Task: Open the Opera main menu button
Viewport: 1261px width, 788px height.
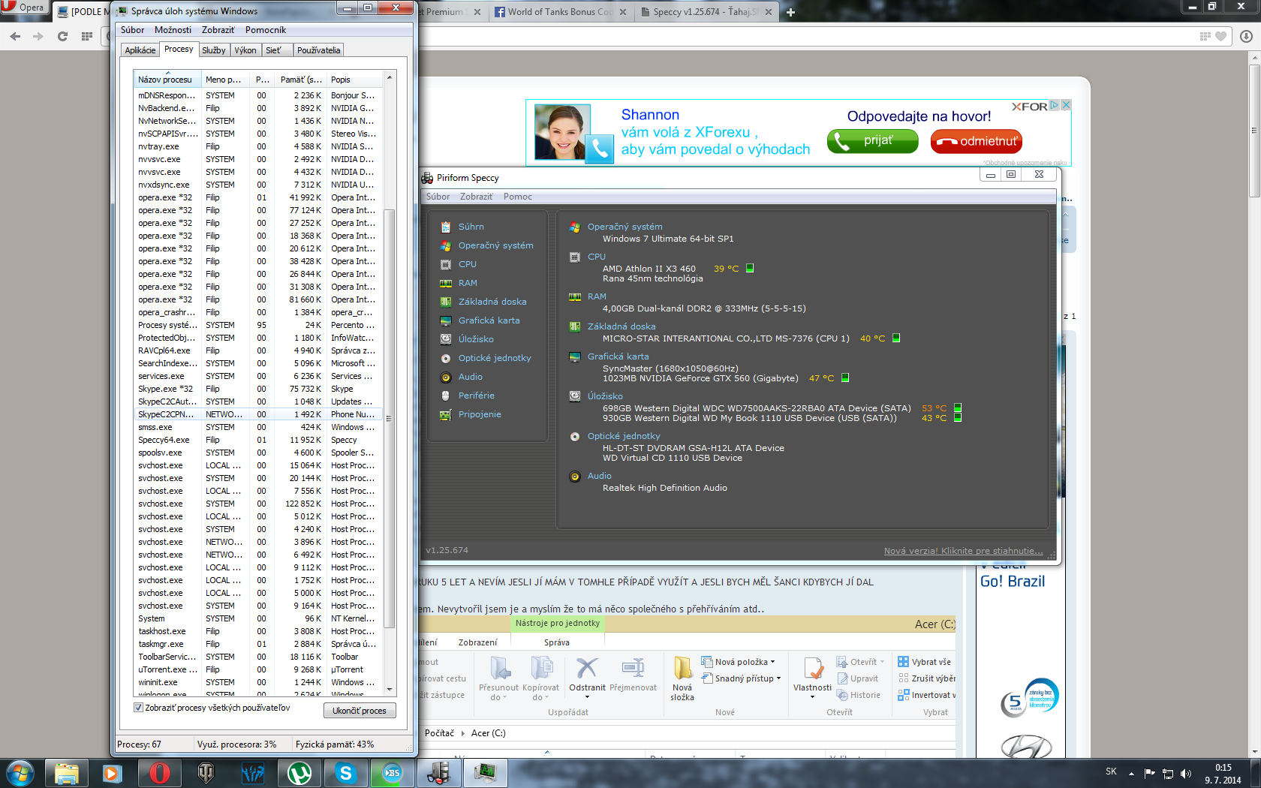Action: tap(24, 8)
